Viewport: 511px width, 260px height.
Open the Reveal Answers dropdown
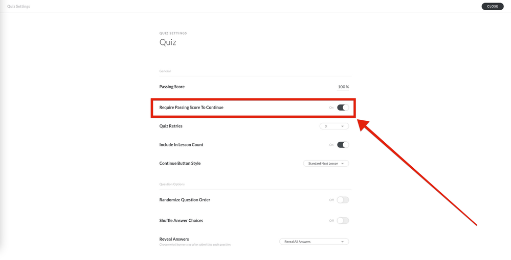point(314,242)
